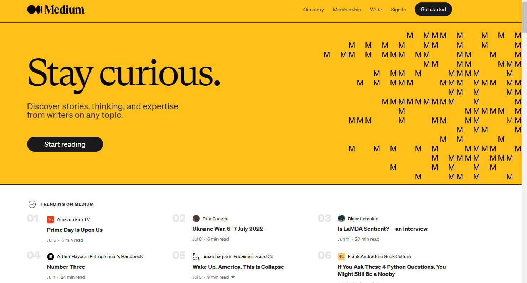This screenshot has width=527, height=283.
Task: Open story Ukraine War, 6–7 July 2022
Action: coord(227,229)
